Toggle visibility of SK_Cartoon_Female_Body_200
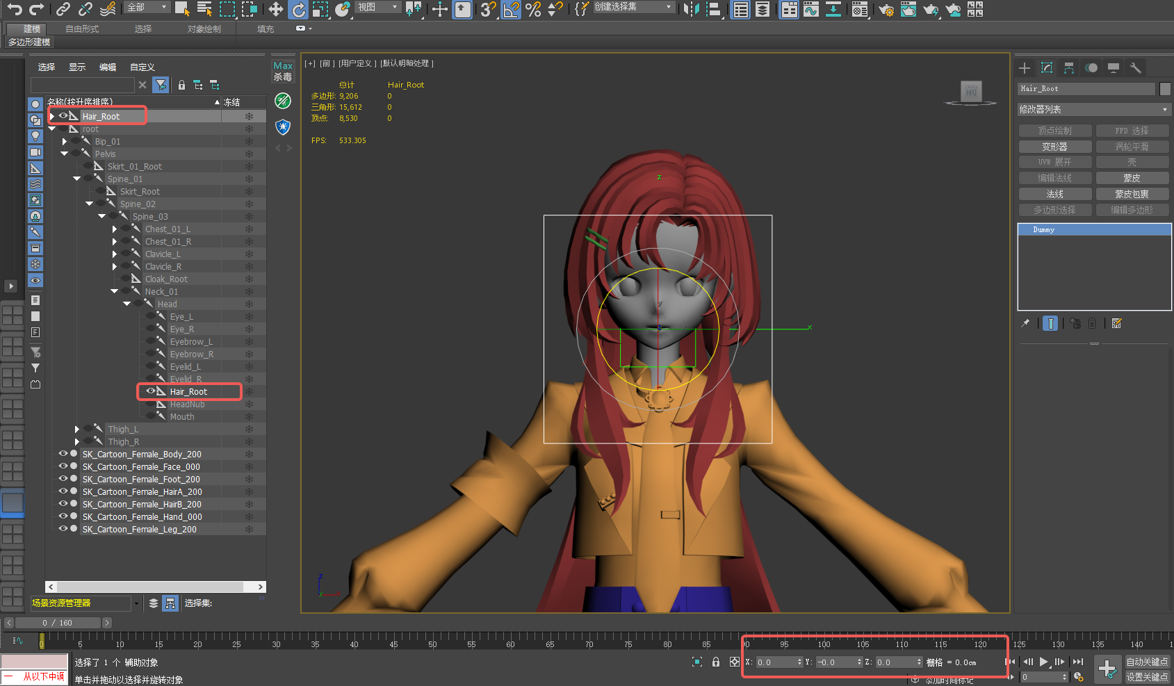 63,453
